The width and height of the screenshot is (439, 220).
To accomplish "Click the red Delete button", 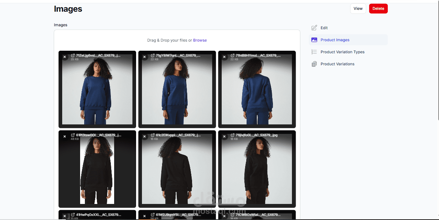I will click(x=378, y=9).
